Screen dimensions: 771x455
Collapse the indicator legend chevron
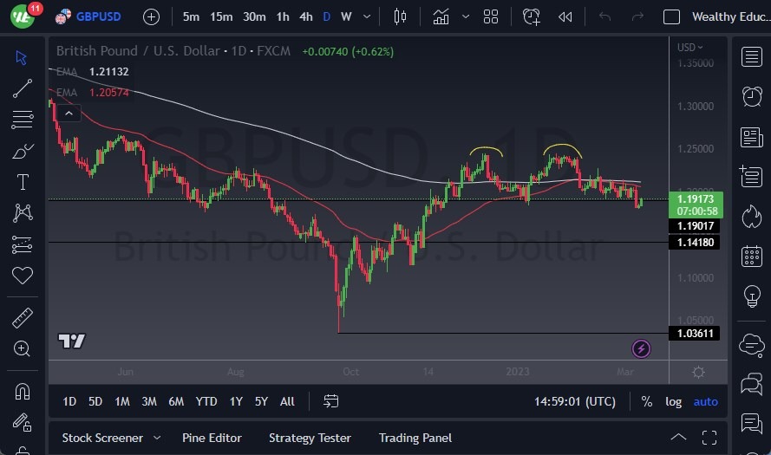point(69,113)
